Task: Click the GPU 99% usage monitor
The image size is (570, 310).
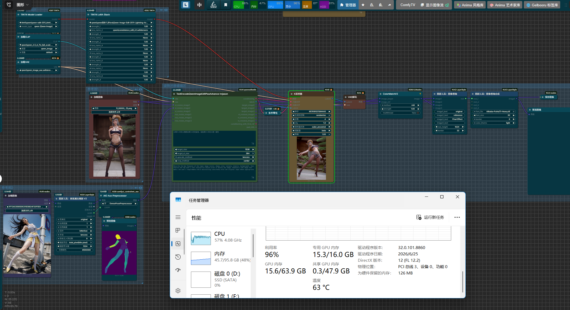Action: pos(275,5)
